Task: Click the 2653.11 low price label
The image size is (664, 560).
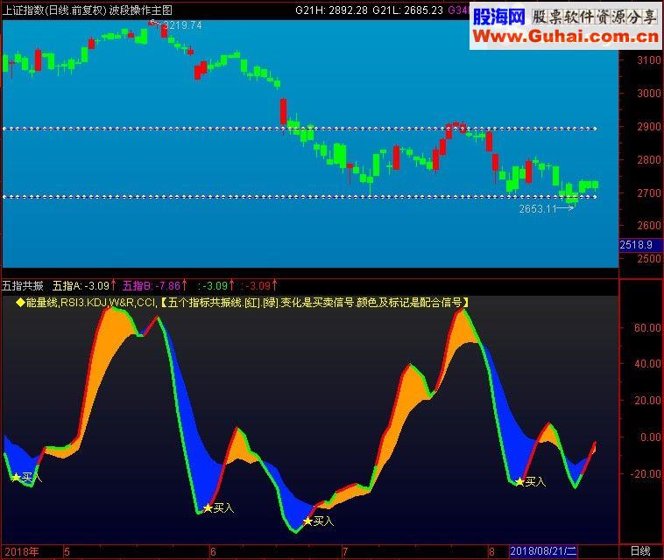Action: pos(537,208)
